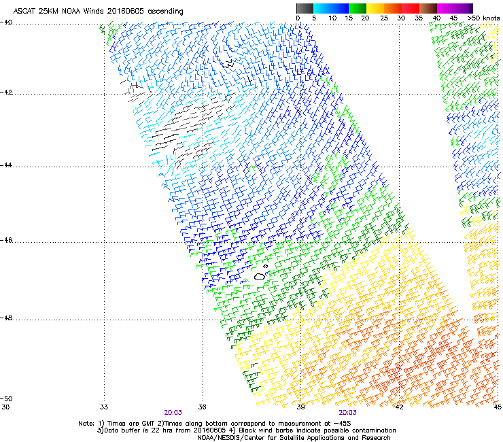Image resolution: width=503 pixels, height=442 pixels.
Task: Click the cyan 5-10 knots legend swatch
Action: pyautogui.click(x=322, y=8)
